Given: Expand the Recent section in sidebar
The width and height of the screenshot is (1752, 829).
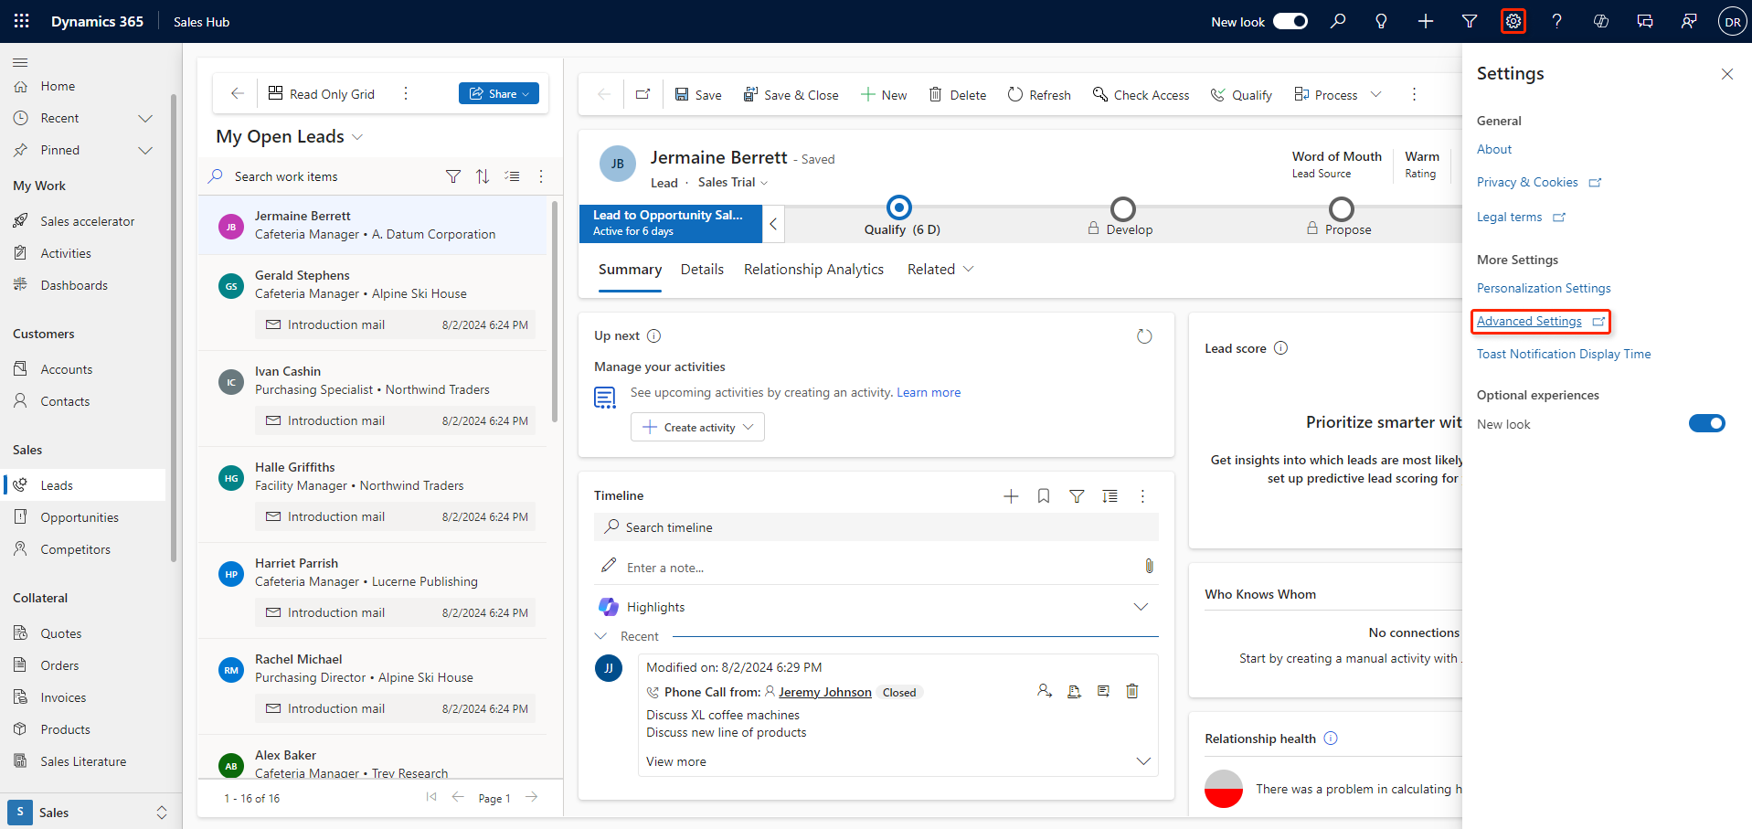Looking at the screenshot, I should tap(144, 118).
